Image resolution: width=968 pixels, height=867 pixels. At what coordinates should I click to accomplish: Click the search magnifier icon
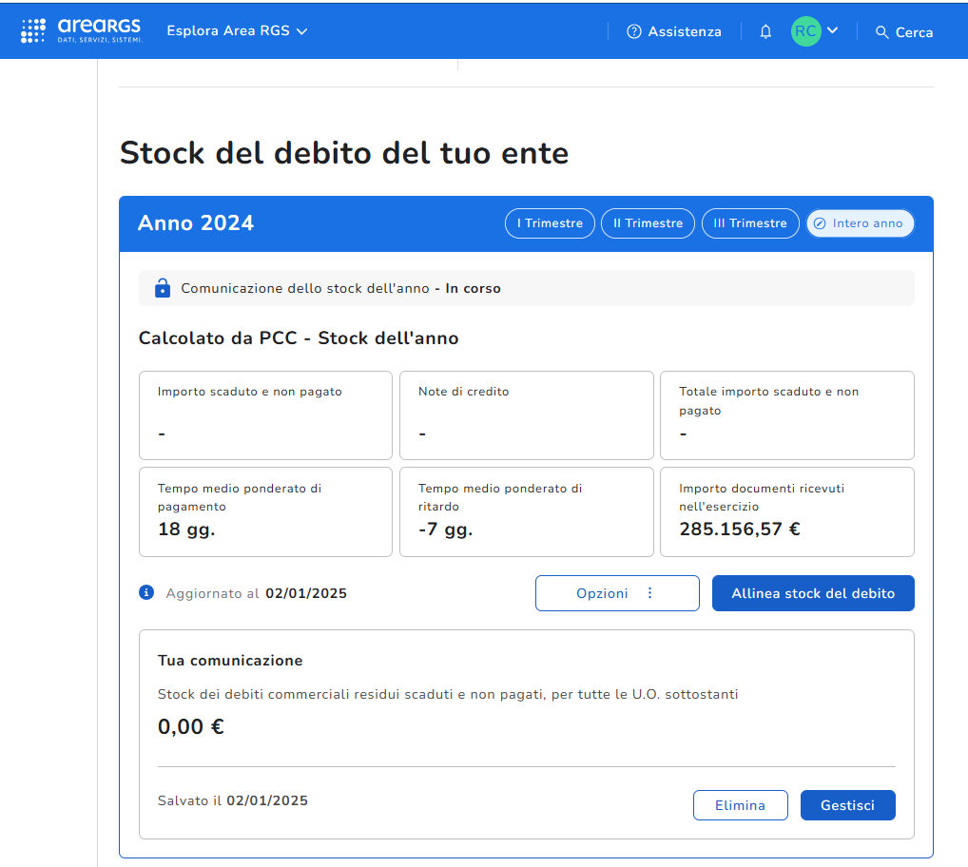881,32
